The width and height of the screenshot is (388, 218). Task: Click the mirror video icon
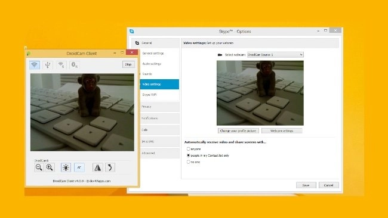(x=97, y=167)
